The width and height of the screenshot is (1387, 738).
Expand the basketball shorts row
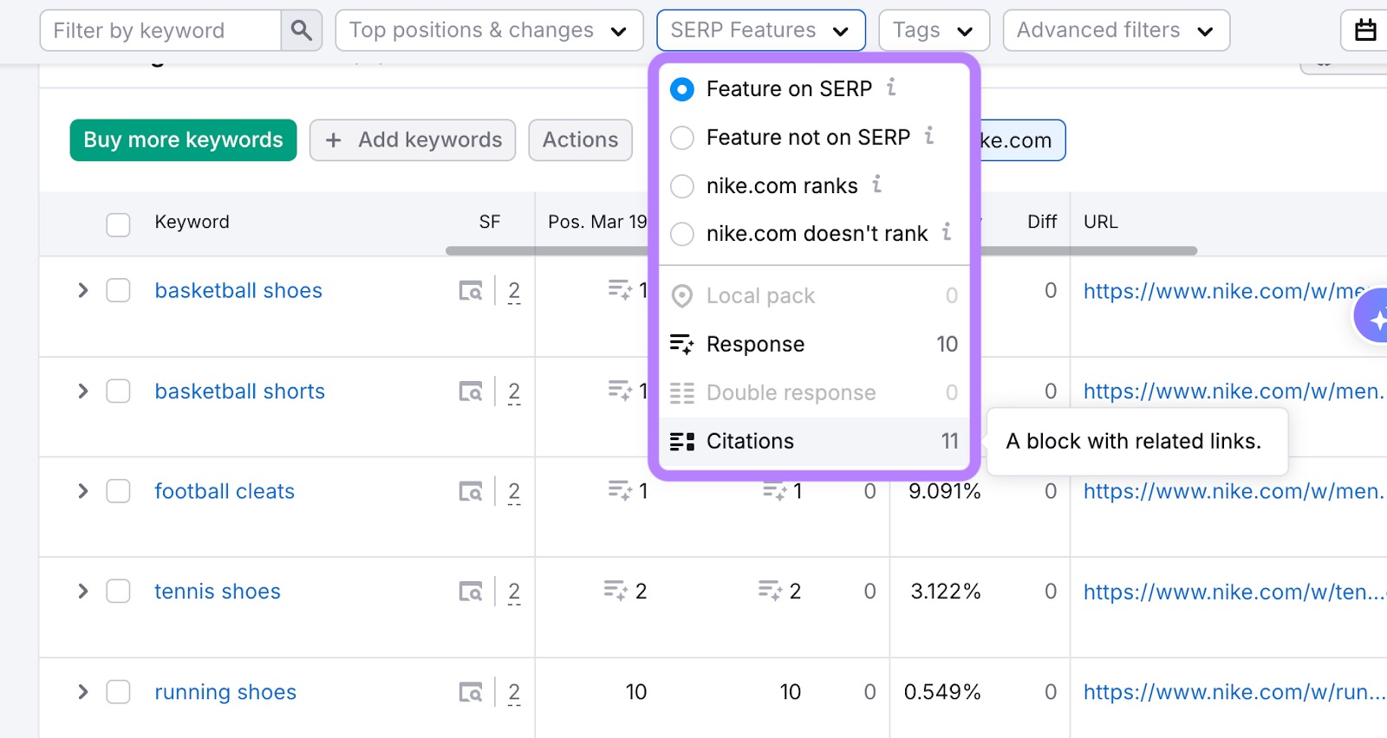point(83,392)
